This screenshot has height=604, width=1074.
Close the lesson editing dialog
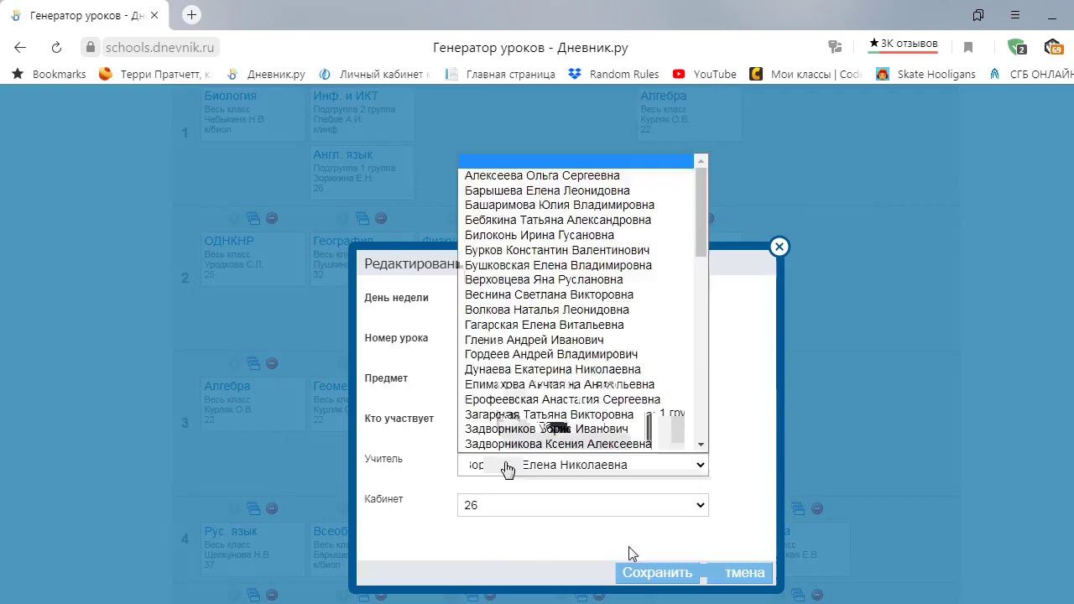[x=779, y=247]
